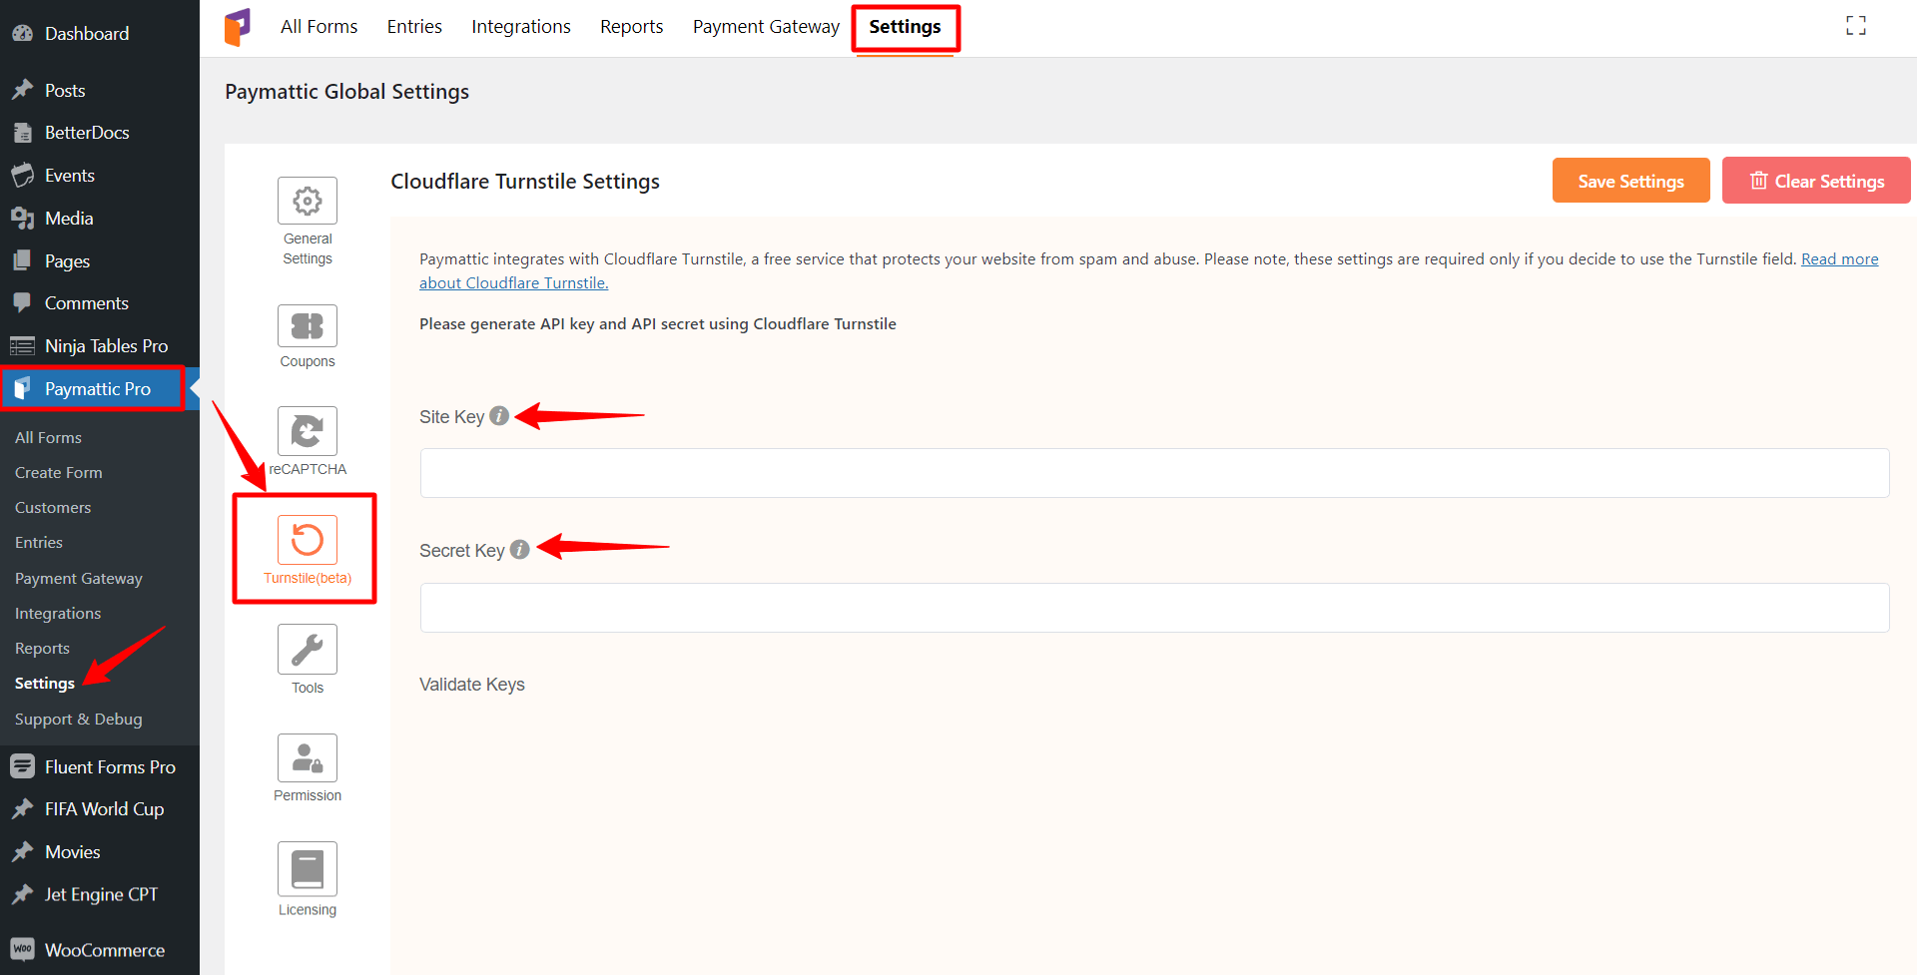The width and height of the screenshot is (1917, 975).
Task: Open the Integrations top tab
Action: [x=521, y=27]
